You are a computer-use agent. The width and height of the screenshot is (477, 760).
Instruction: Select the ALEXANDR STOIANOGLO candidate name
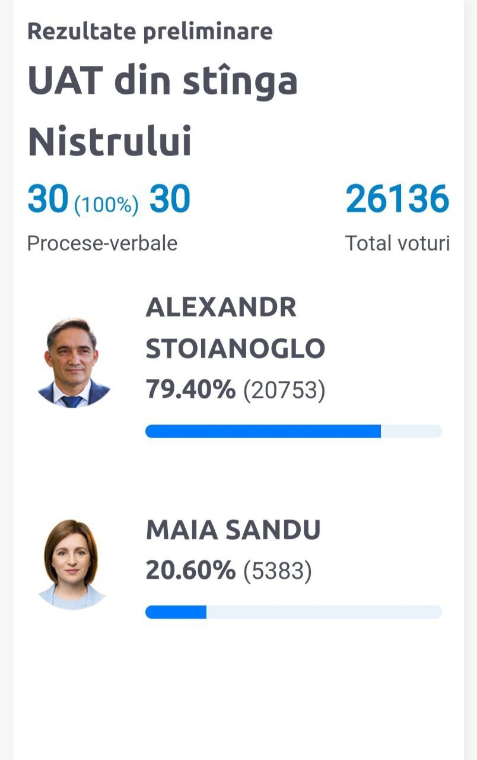(x=236, y=328)
